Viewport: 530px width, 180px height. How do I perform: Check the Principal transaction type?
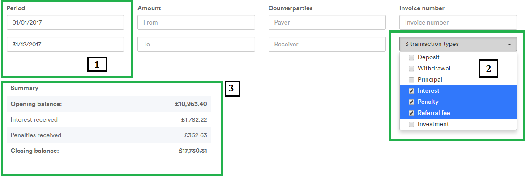pyautogui.click(x=411, y=80)
